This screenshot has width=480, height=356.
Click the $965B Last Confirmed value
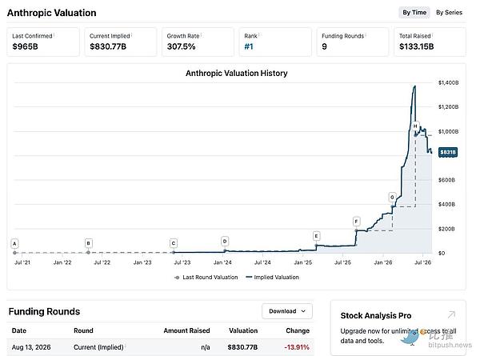click(25, 46)
